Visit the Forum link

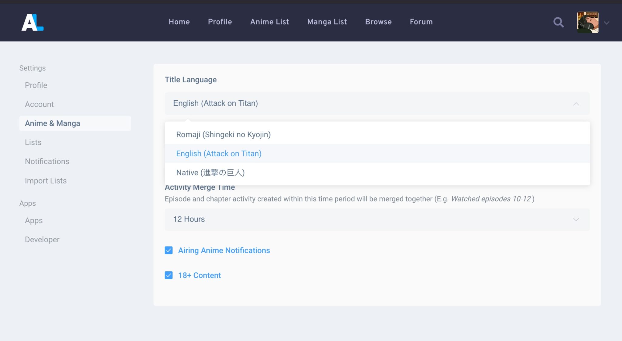click(x=421, y=22)
